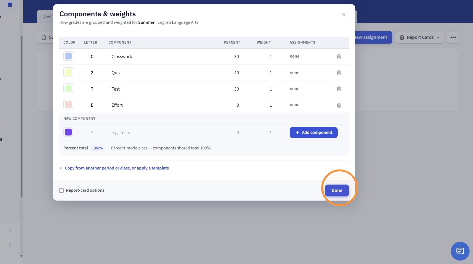Close the Components & weights dialog

[343, 15]
